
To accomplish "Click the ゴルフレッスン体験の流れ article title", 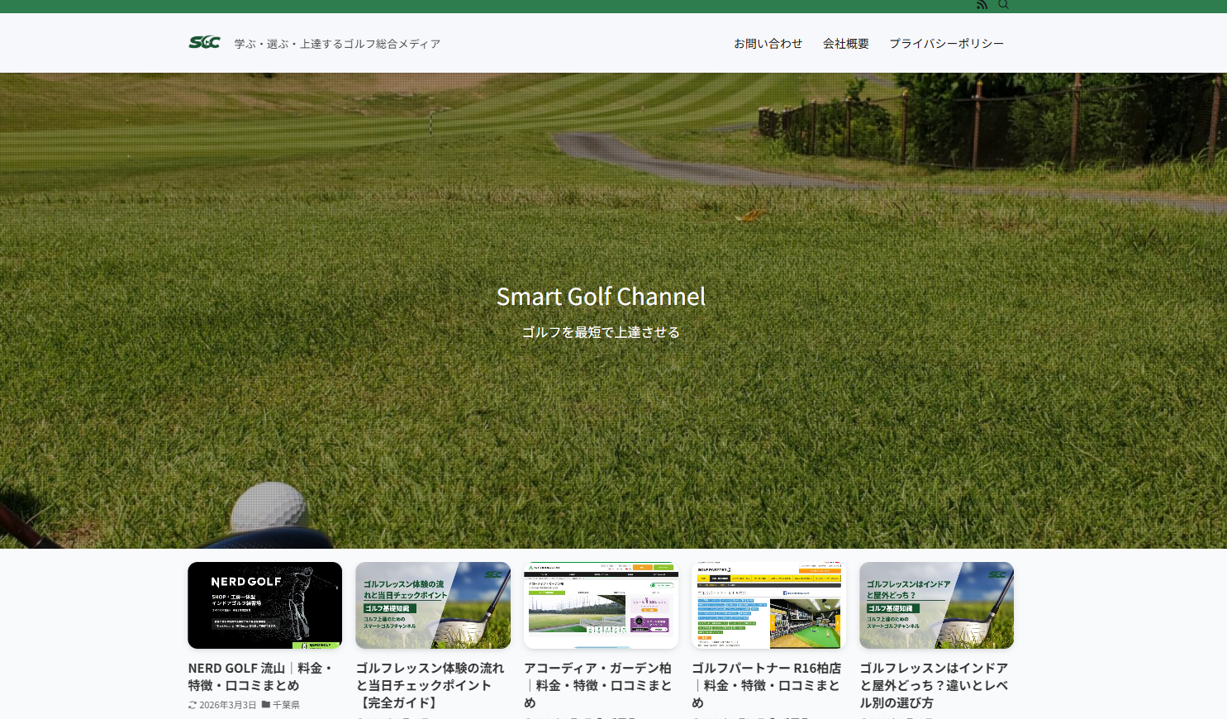I will pos(430,684).
